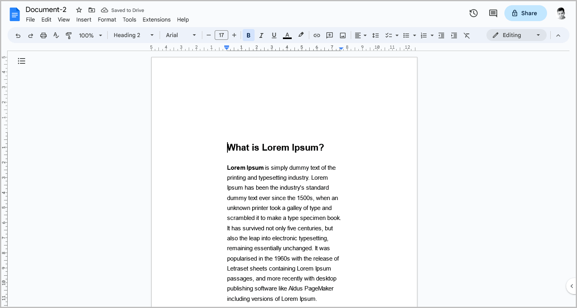
Task: Click the Share button
Action: (x=526, y=13)
